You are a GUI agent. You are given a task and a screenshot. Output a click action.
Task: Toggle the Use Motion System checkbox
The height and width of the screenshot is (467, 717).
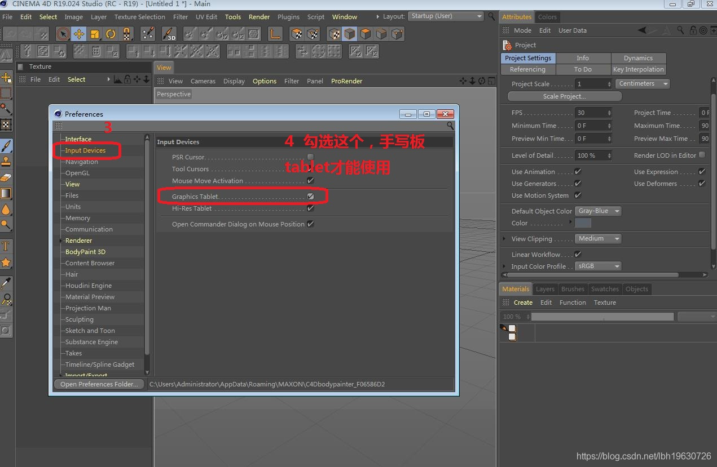click(x=578, y=195)
